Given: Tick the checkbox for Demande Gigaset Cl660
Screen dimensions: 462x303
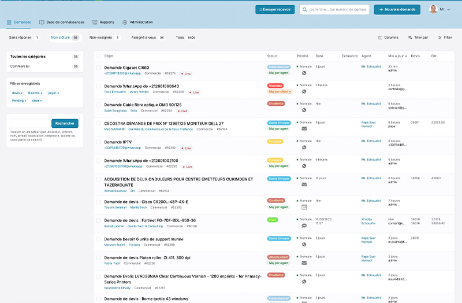Looking at the screenshot, I should pyautogui.click(x=99, y=68).
